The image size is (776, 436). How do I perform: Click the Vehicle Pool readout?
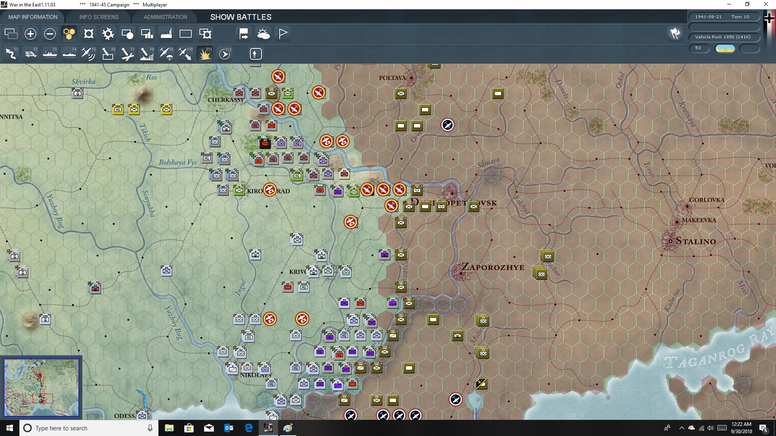723,37
